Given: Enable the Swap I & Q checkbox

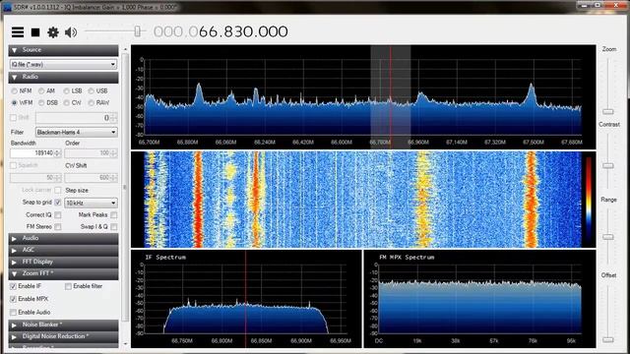Looking at the screenshot, I should (x=114, y=227).
